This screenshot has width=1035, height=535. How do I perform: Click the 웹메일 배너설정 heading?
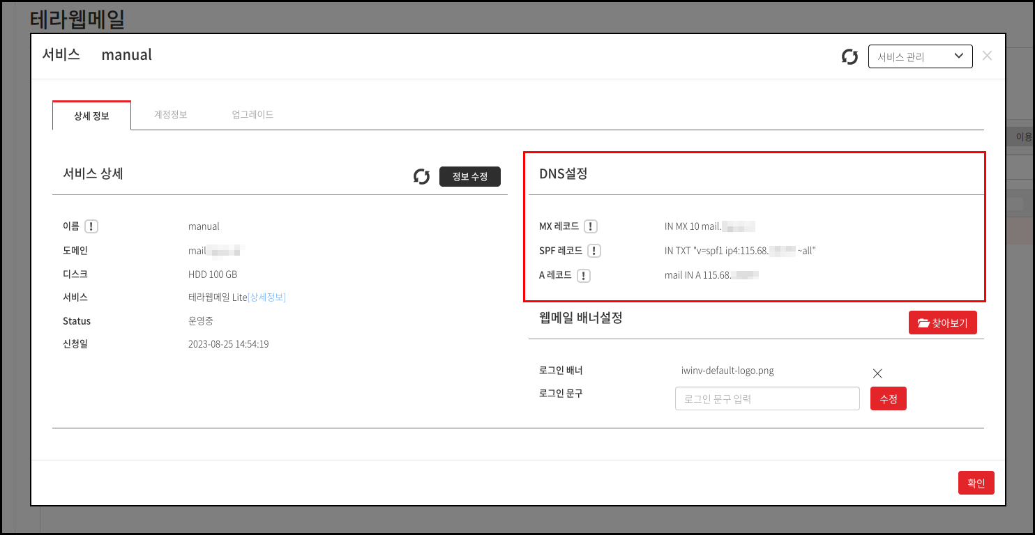point(580,318)
